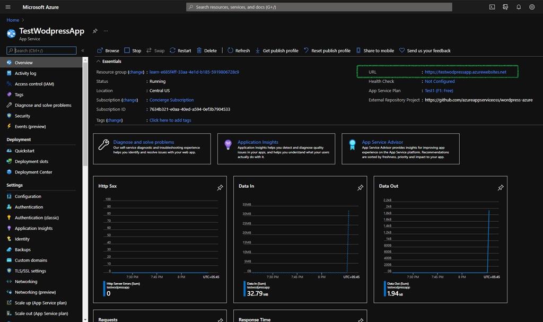This screenshot has height=322, width=543.
Task: Pin the Http 5xx chart
Action: 220,187
